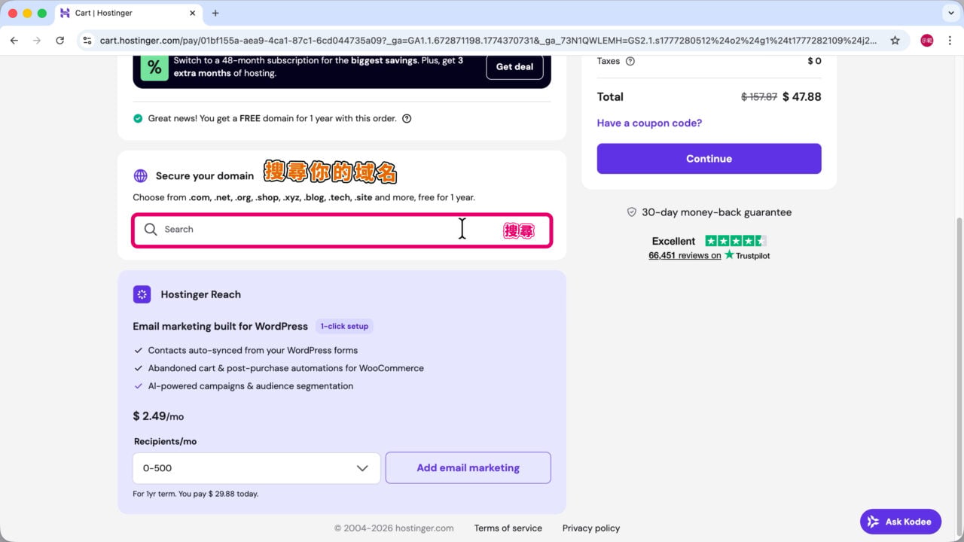
Task: Click the Email marketing built for WordPress heading
Action: click(x=221, y=327)
